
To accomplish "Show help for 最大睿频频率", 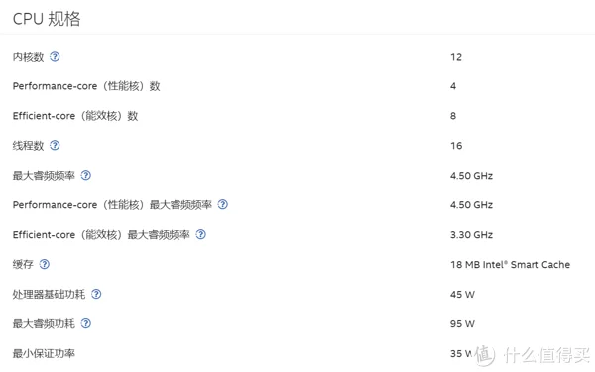I will [x=86, y=175].
